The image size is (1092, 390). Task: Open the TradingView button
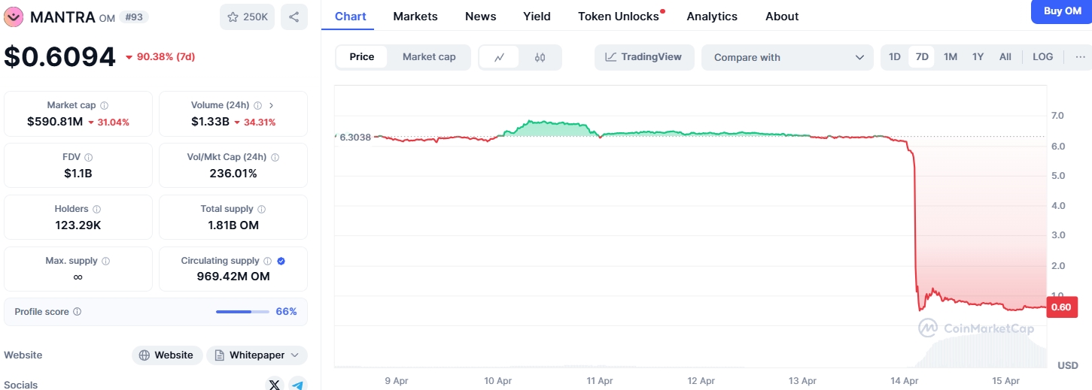(x=643, y=57)
